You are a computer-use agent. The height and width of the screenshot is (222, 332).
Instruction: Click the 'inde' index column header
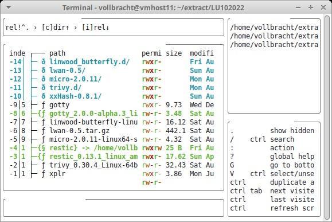(x=17, y=53)
